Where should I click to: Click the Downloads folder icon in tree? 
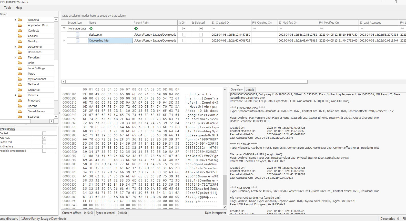pyautogui.click(x=20, y=52)
